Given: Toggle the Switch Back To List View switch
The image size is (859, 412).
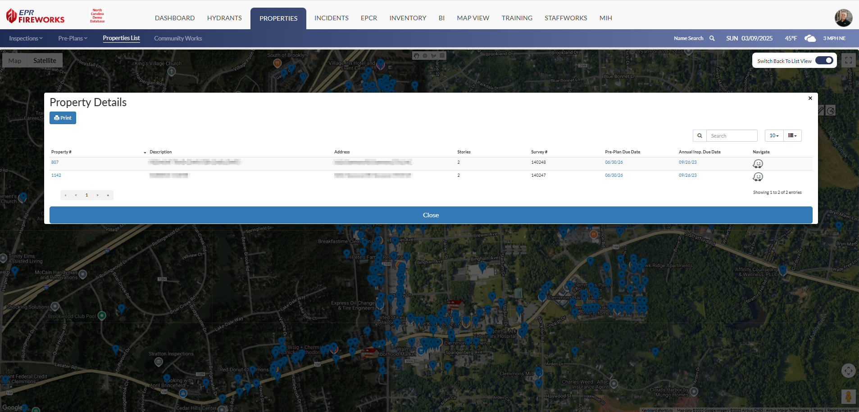Looking at the screenshot, I should (824, 61).
